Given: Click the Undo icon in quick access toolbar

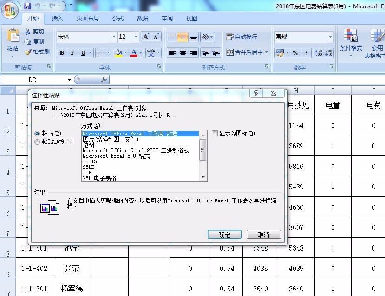Looking at the screenshot, I should tap(37, 6).
